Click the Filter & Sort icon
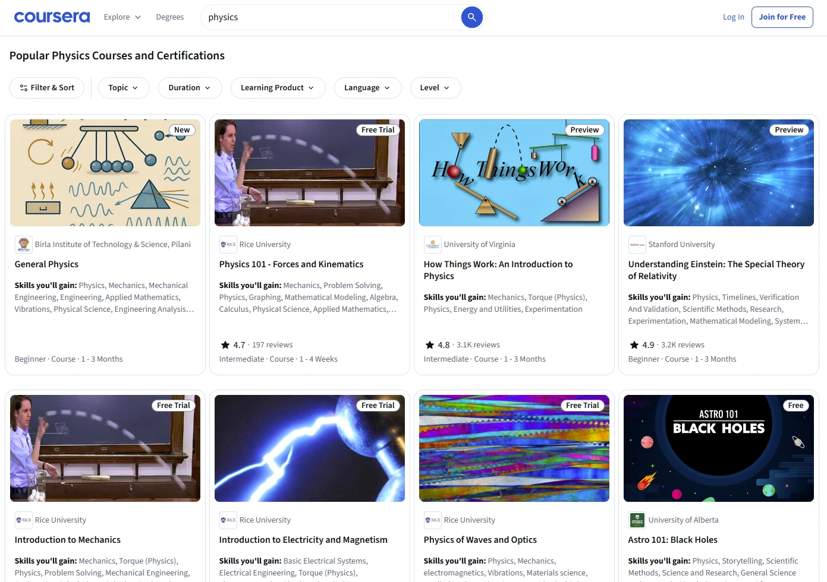 [x=23, y=87]
